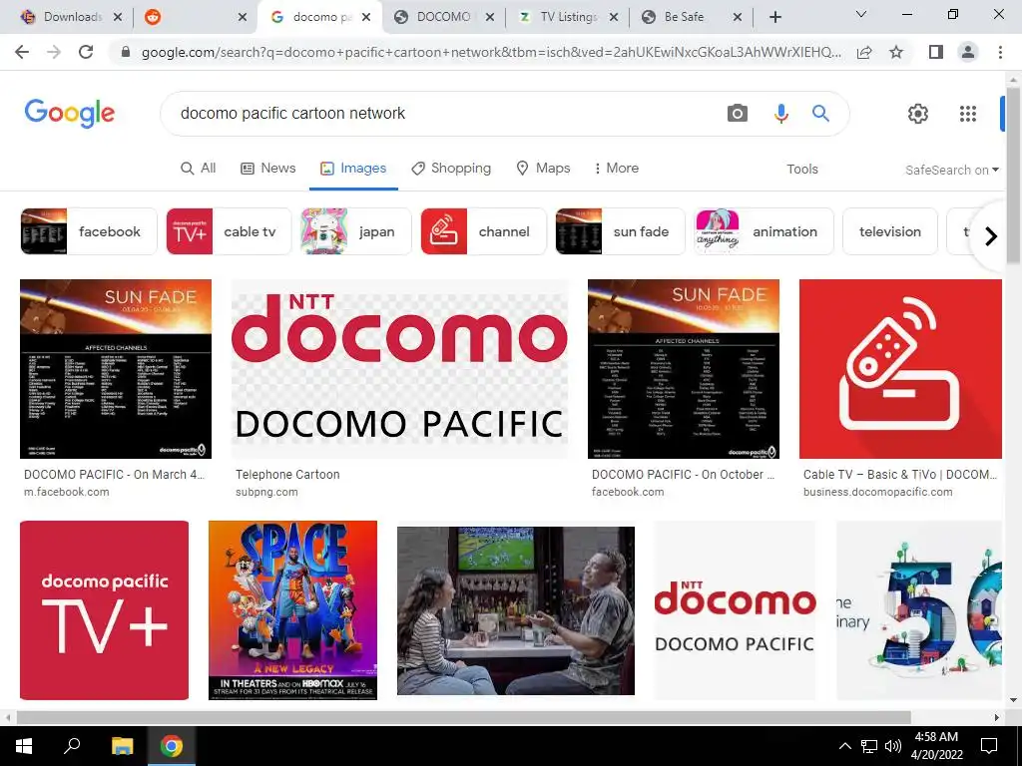Search by image using camera icon
Image resolution: width=1022 pixels, height=766 pixels.
(738, 114)
